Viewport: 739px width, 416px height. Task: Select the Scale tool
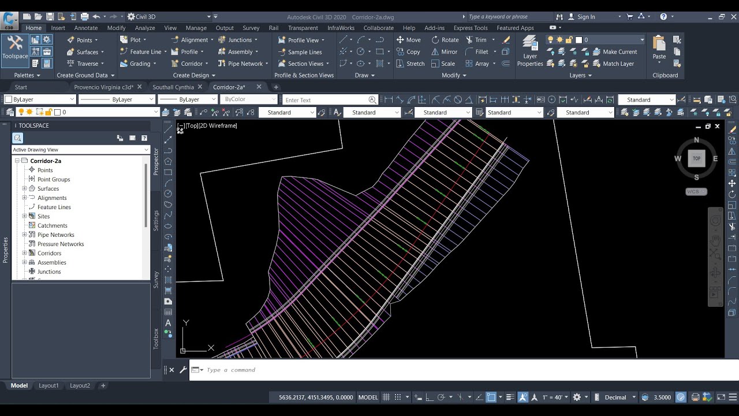[x=443, y=64]
